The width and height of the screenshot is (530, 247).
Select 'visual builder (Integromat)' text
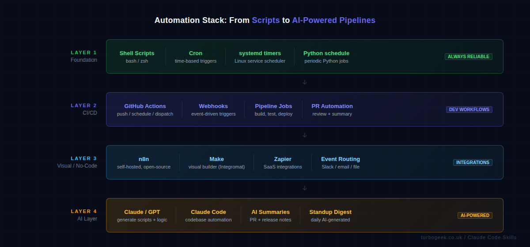point(216,167)
